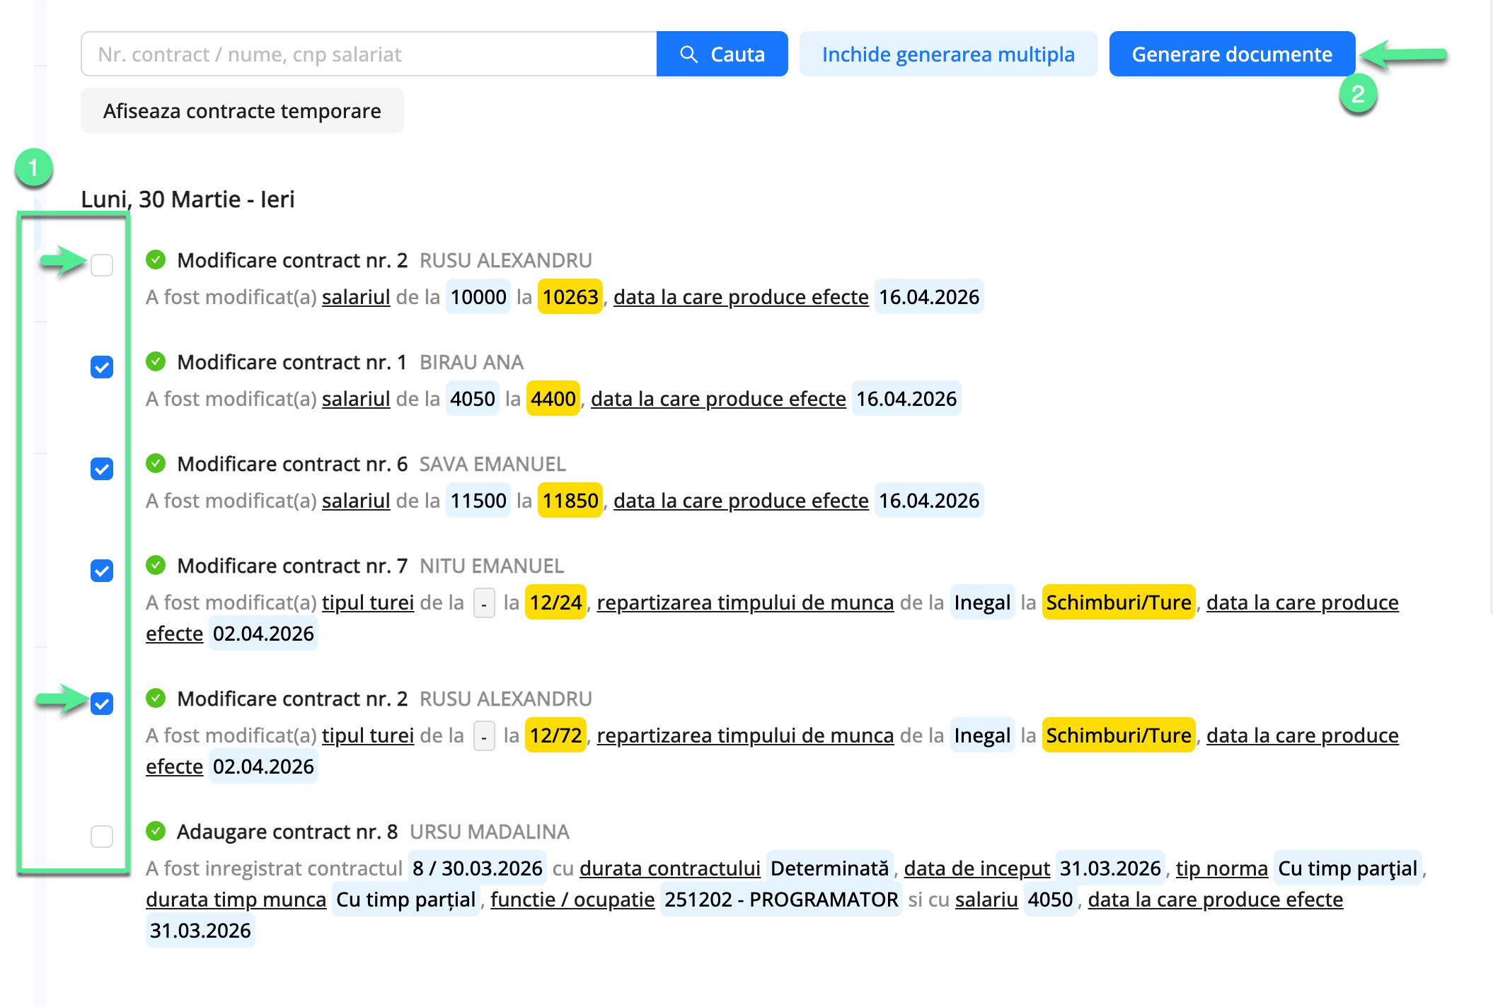The image size is (1493, 1007).
Task: Click green check icon on URSU MADALINA entry
Action: coord(156,831)
